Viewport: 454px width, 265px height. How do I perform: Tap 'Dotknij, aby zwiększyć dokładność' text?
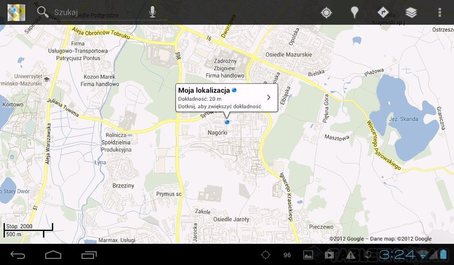219,107
